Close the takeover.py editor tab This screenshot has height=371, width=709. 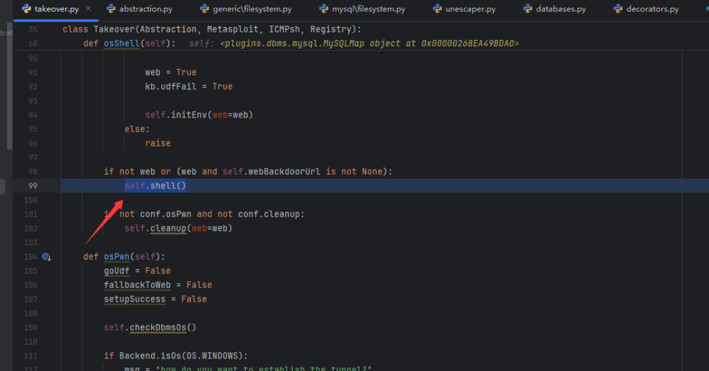[89, 9]
